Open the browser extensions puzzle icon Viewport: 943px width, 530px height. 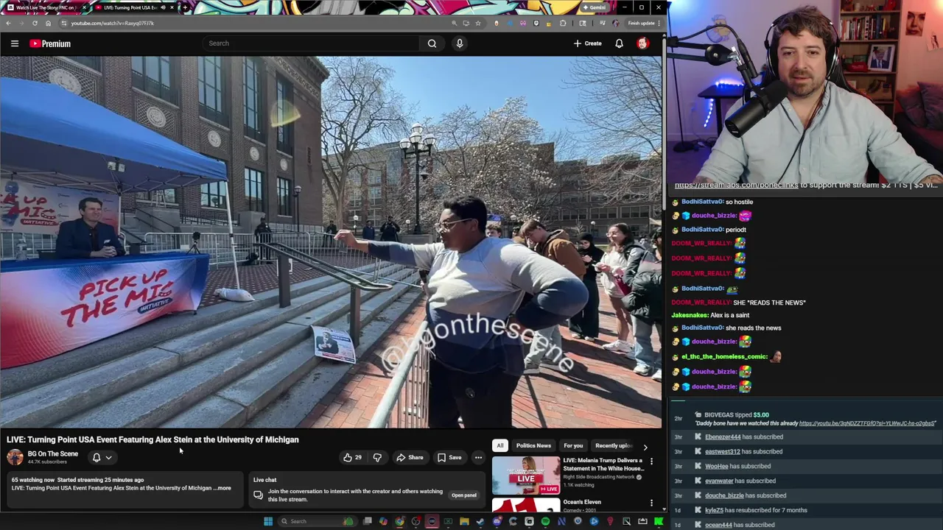[x=563, y=23]
